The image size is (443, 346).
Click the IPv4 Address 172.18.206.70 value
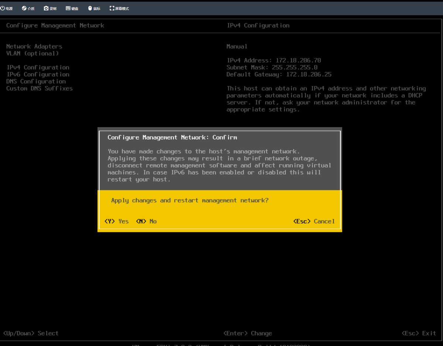coord(274,60)
